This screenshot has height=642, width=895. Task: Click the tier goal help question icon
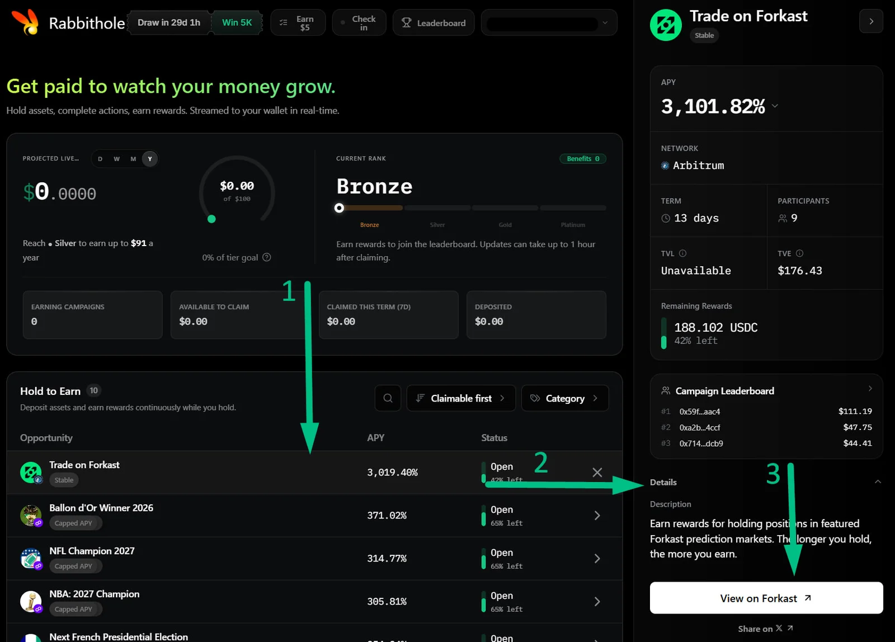tap(267, 257)
